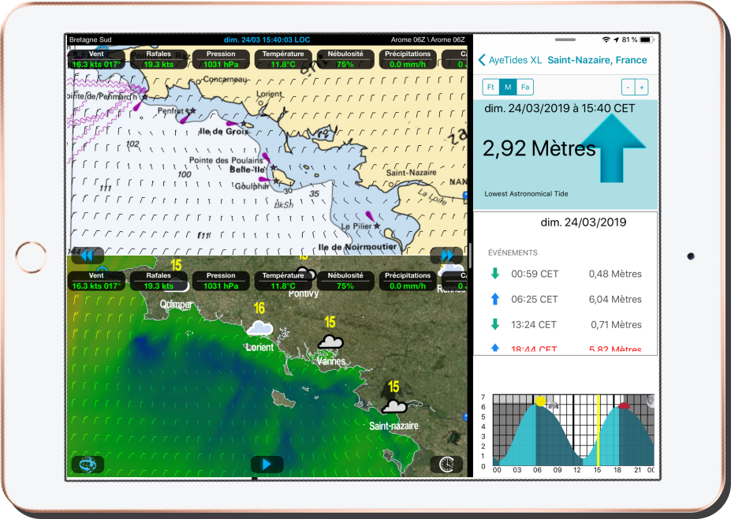This screenshot has height=519, width=731.
Task: Select the 06:25 CET high tide event
Action: coord(565,300)
